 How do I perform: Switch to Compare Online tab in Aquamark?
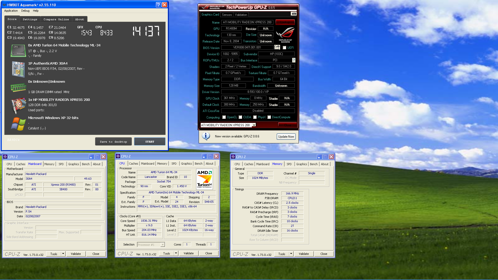pyautogui.click(x=56, y=19)
